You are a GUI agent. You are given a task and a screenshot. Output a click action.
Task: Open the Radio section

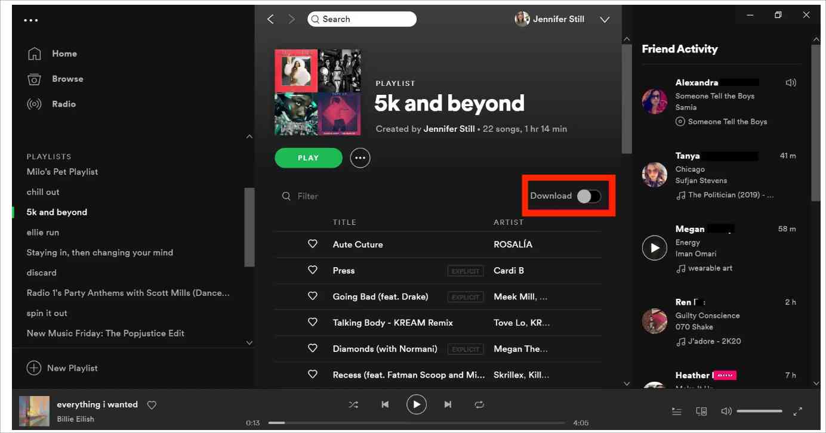coord(63,104)
